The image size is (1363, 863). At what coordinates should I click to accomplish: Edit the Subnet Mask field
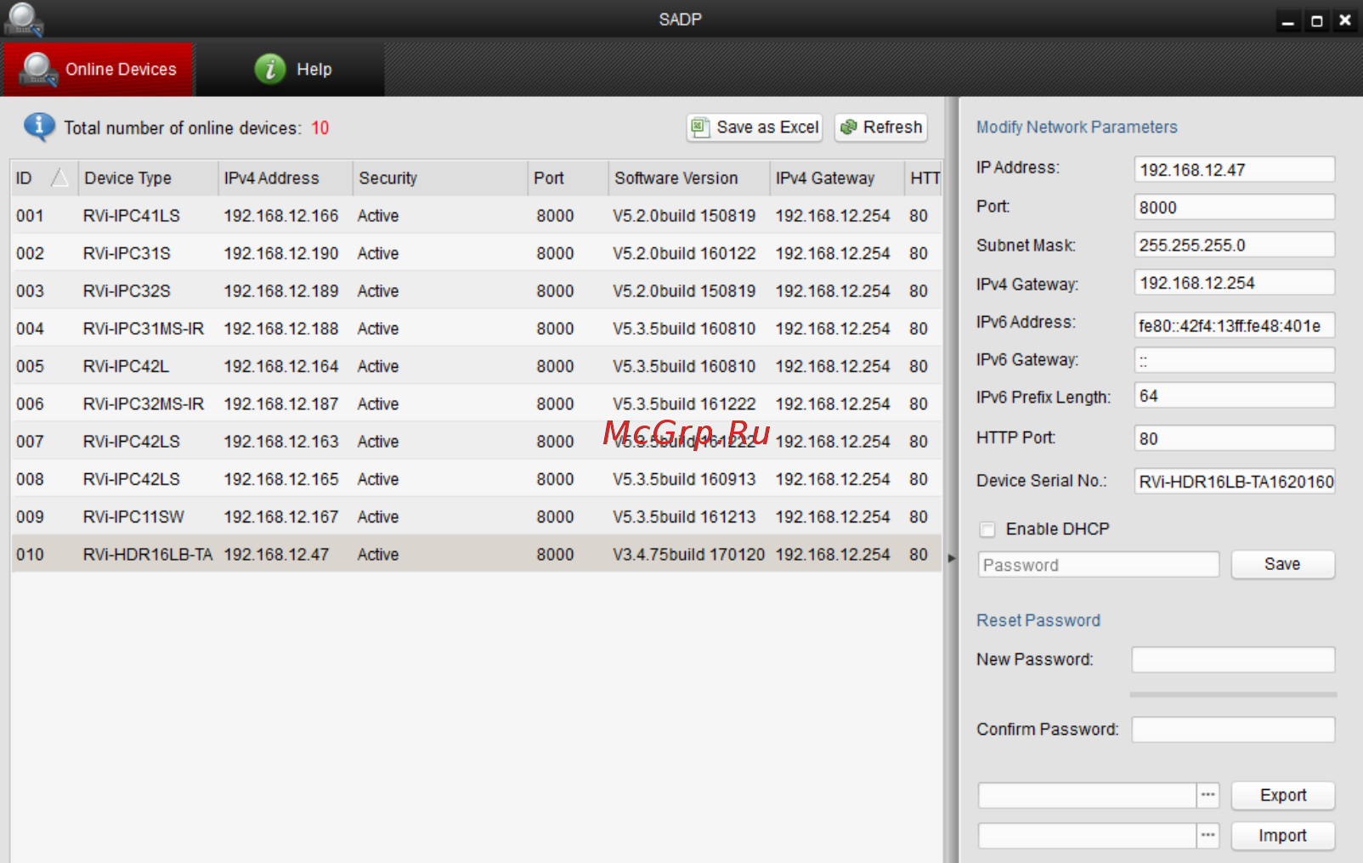(1234, 245)
